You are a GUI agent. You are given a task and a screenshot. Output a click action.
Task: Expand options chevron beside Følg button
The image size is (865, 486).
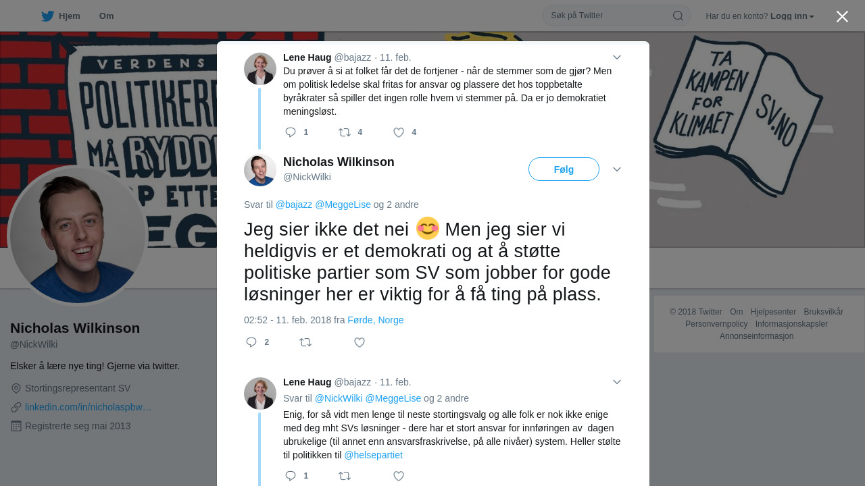(x=617, y=169)
